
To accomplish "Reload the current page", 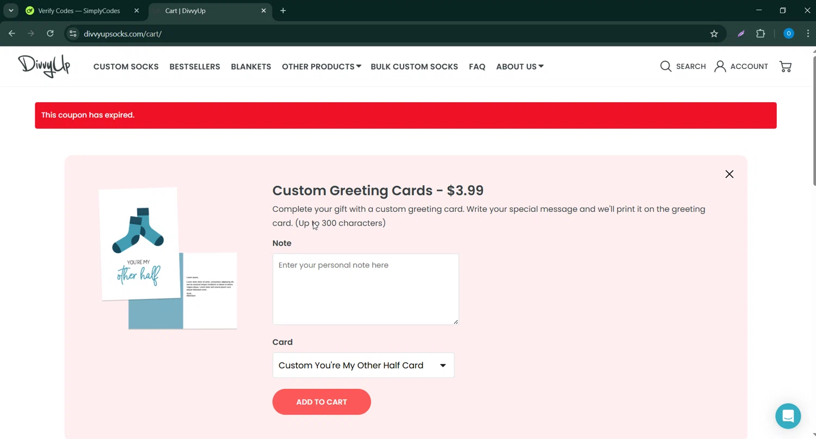I will coord(50,34).
